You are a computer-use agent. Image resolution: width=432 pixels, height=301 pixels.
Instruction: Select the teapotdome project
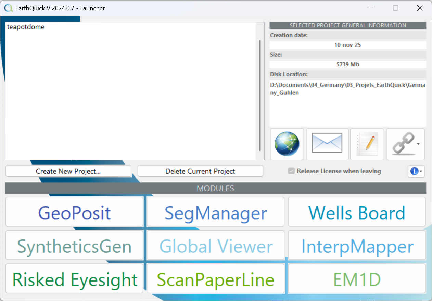coord(26,27)
